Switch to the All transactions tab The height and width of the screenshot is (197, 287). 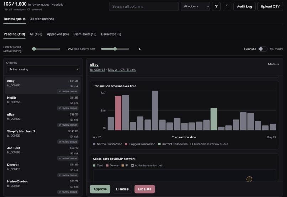point(42,19)
